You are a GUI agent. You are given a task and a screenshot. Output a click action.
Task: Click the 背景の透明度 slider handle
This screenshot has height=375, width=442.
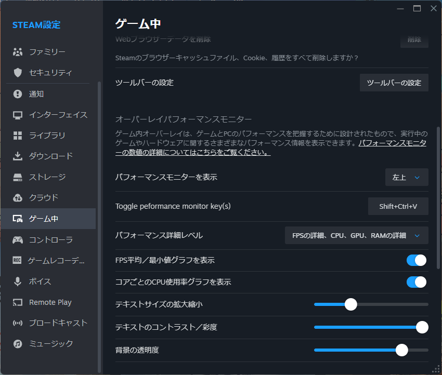click(x=401, y=350)
